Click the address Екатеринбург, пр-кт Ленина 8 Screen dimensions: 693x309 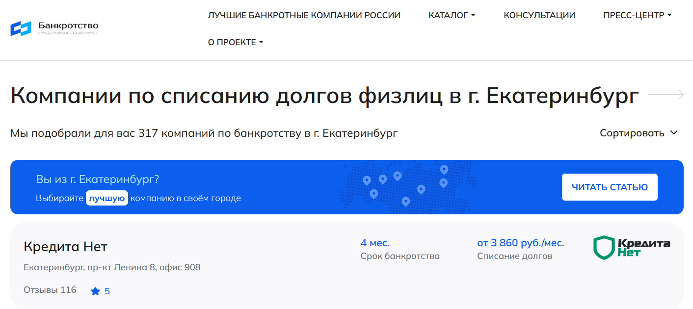pos(112,267)
